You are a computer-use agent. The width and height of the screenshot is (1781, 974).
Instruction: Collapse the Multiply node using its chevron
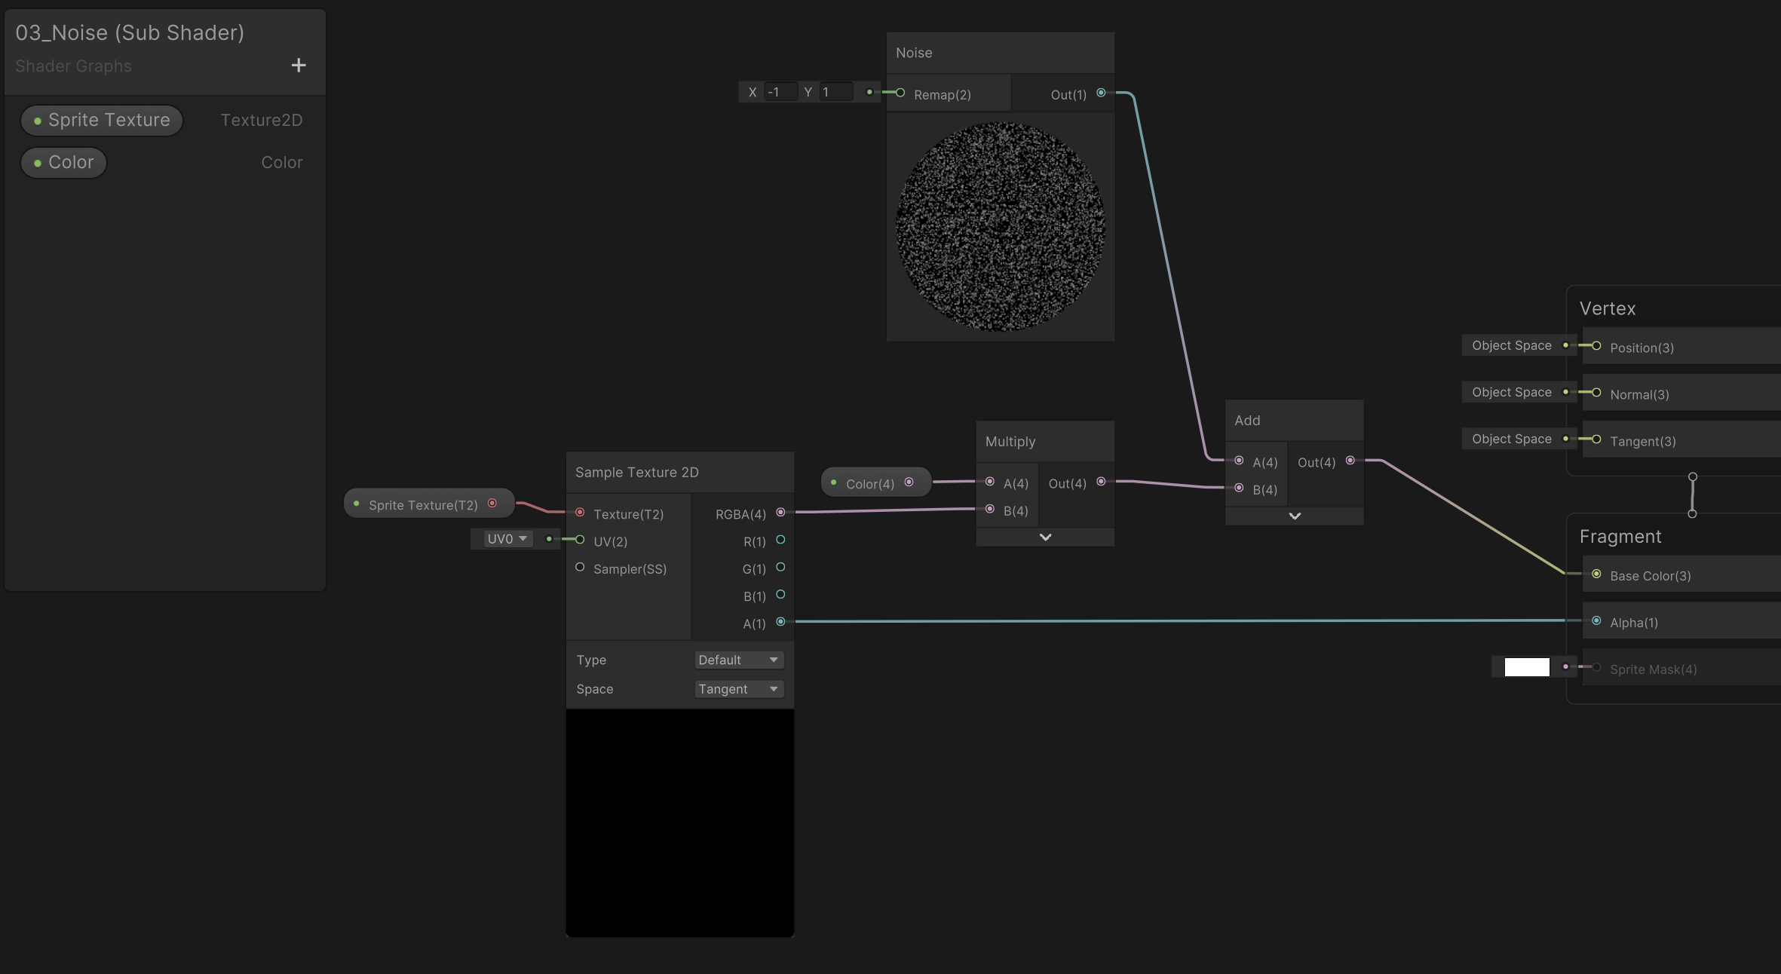(x=1045, y=538)
